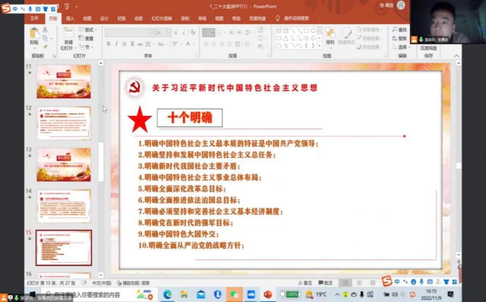The image size is (486, 302).
Task: Open the Notes (备注) pane from status bar
Action: 305,283
